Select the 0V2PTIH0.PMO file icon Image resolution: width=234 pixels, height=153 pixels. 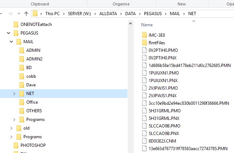tap(144, 50)
